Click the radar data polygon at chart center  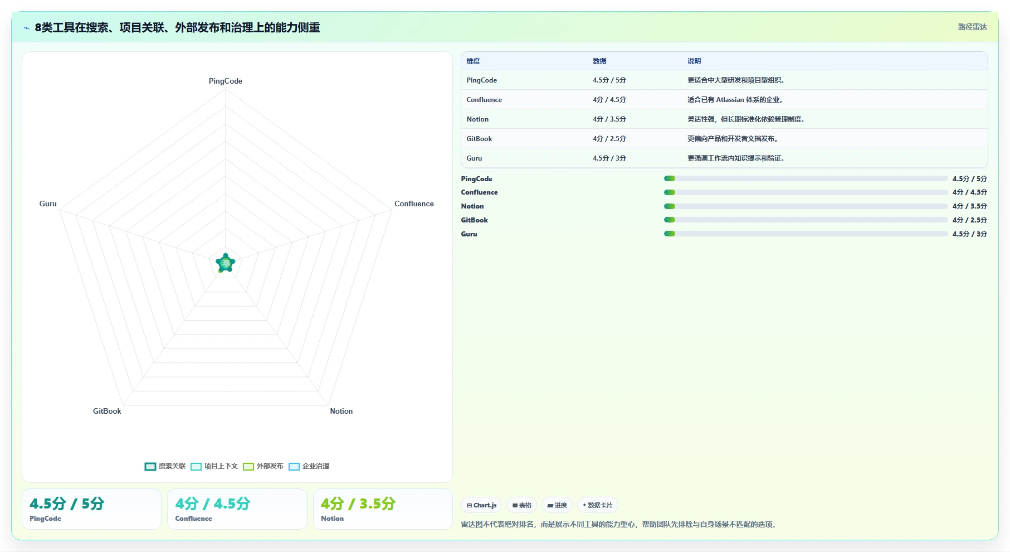[226, 263]
